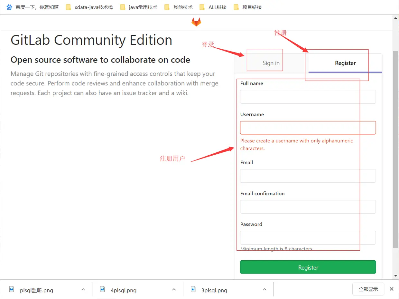Focus the Email confirmation field

coord(308,207)
